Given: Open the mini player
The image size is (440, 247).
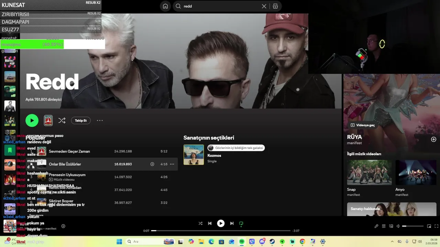Looking at the screenshot, I should [x=429, y=226].
